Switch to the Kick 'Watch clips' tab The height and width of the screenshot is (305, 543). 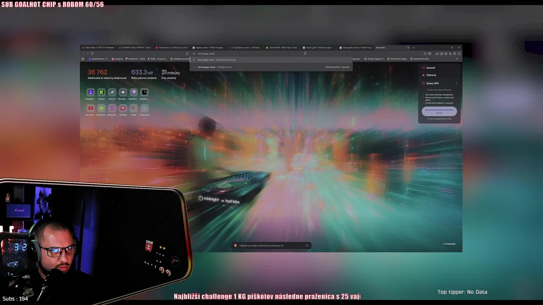[x=281, y=47]
